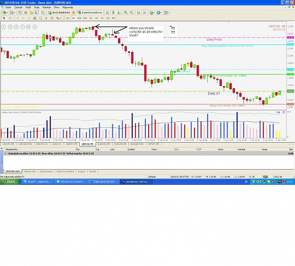Open the Vložiť menu
The width and height of the screenshot is (295, 266).
(x=28, y=8)
